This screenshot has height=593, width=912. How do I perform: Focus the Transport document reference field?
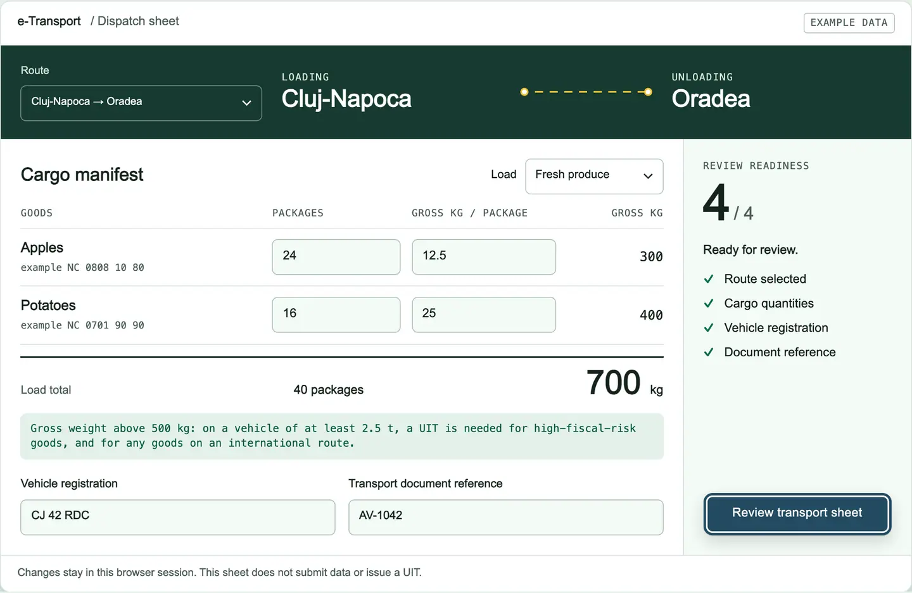pos(506,517)
